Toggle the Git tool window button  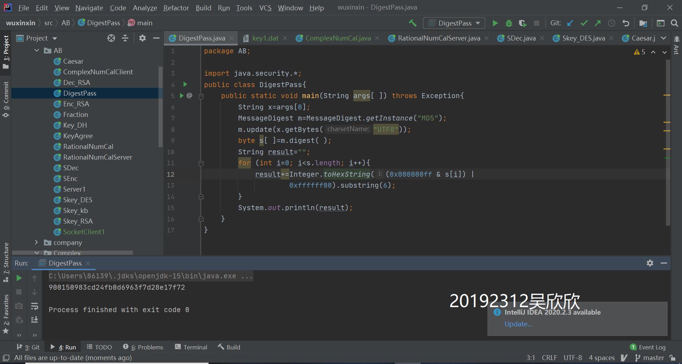[x=28, y=347]
